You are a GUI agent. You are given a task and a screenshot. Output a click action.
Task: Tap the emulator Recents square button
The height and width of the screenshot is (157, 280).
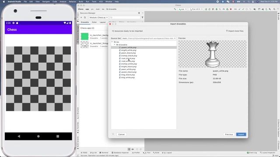pyautogui.click(x=58, y=137)
